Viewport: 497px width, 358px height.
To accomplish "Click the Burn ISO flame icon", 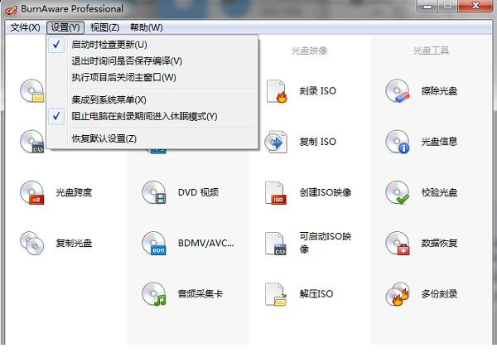I will pyautogui.click(x=277, y=91).
